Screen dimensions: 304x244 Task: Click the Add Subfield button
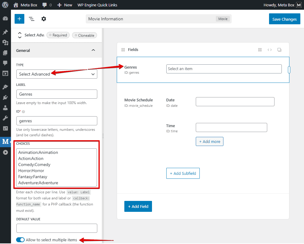point(183,173)
